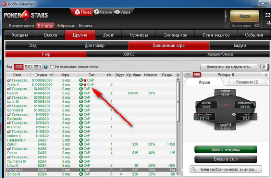Select the red table-view icon in Paloque II panel
The image size is (271, 178).
tap(197, 75)
